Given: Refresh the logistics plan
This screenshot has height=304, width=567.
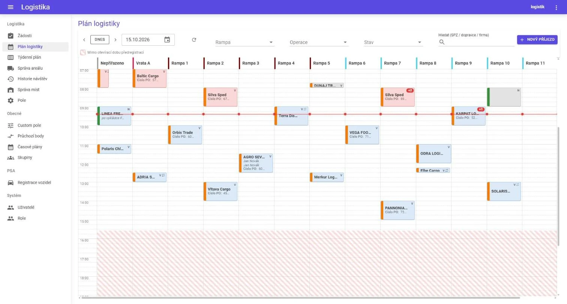Looking at the screenshot, I should [194, 40].
